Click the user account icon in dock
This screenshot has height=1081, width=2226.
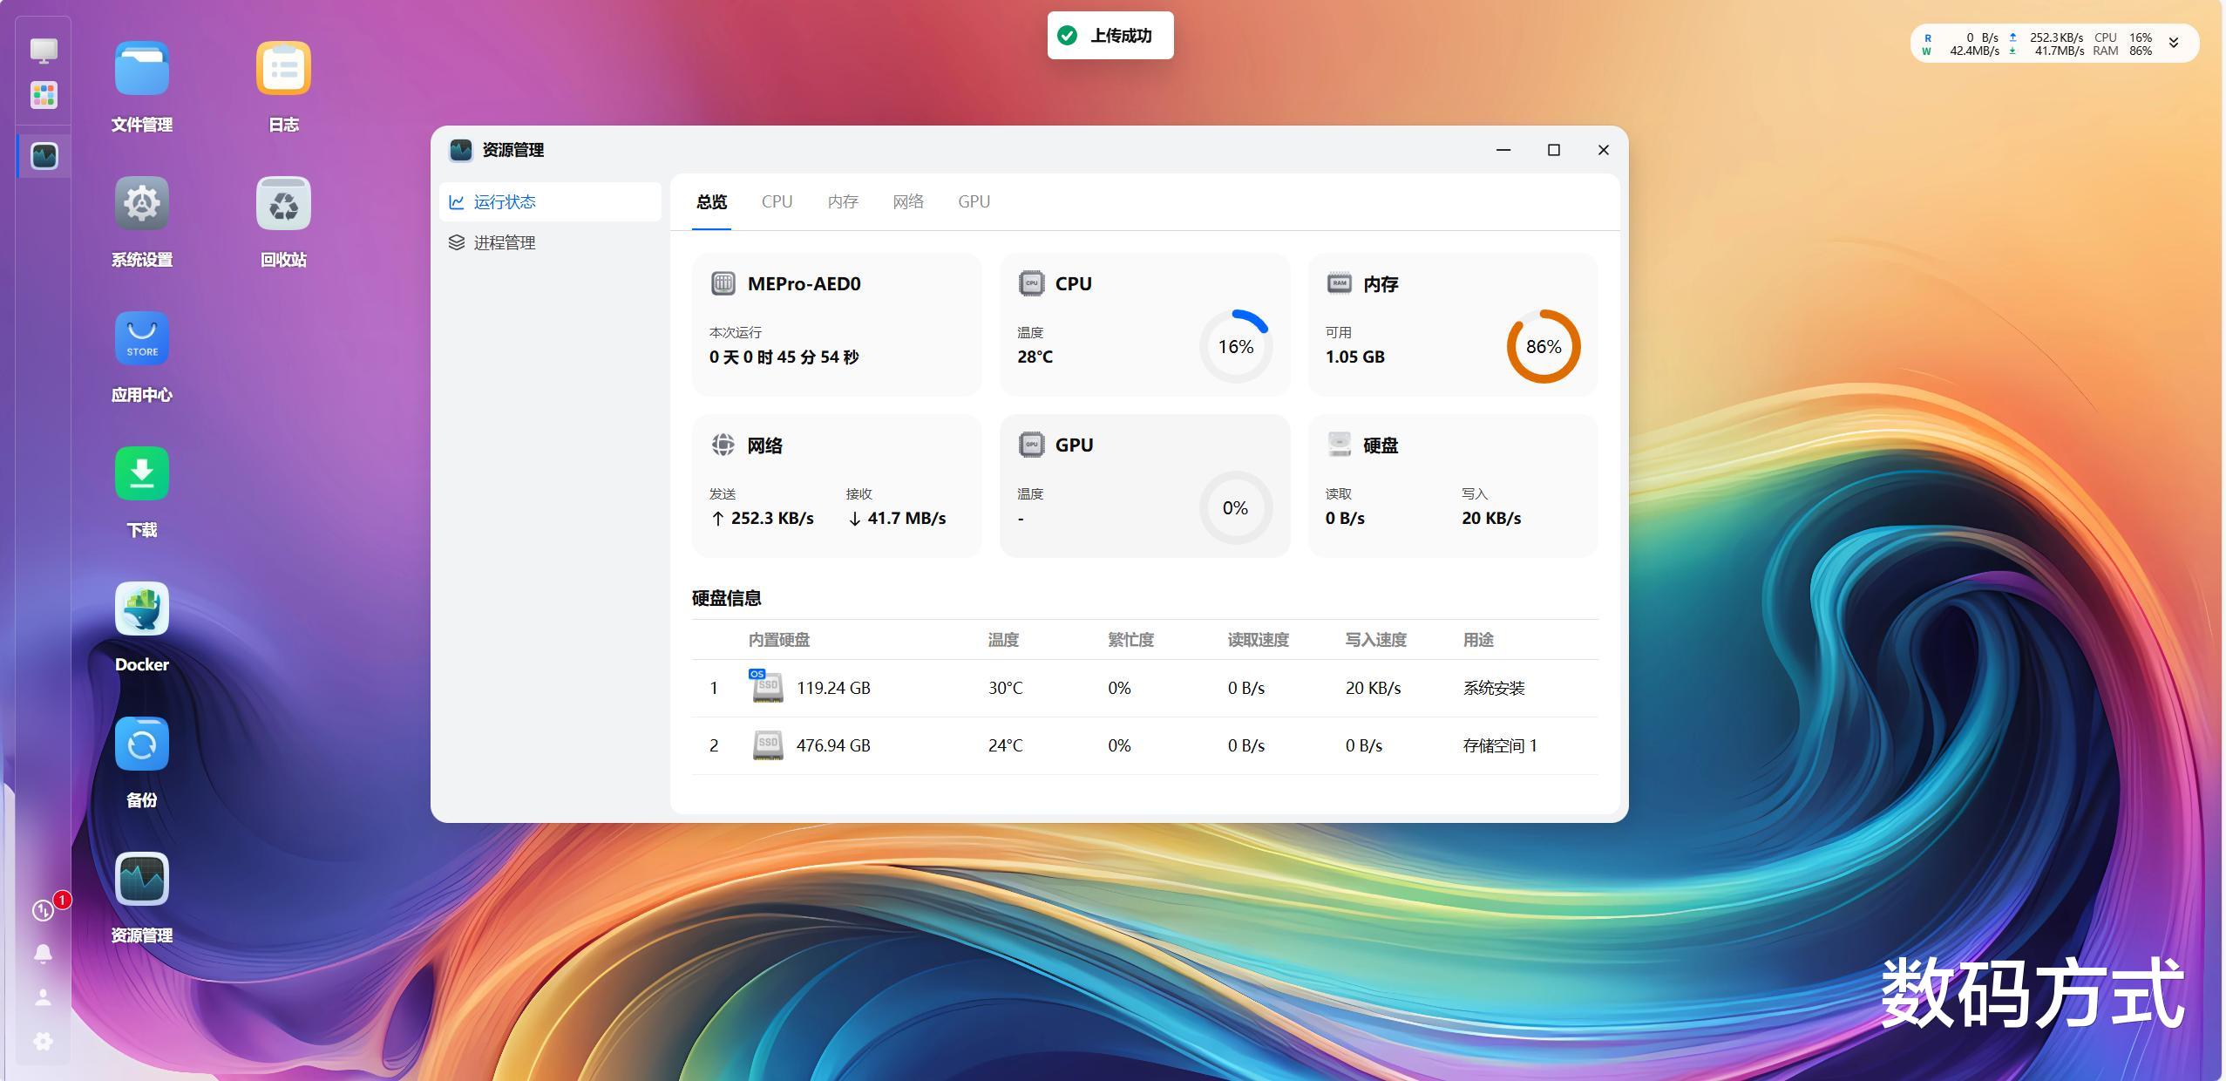[43, 997]
